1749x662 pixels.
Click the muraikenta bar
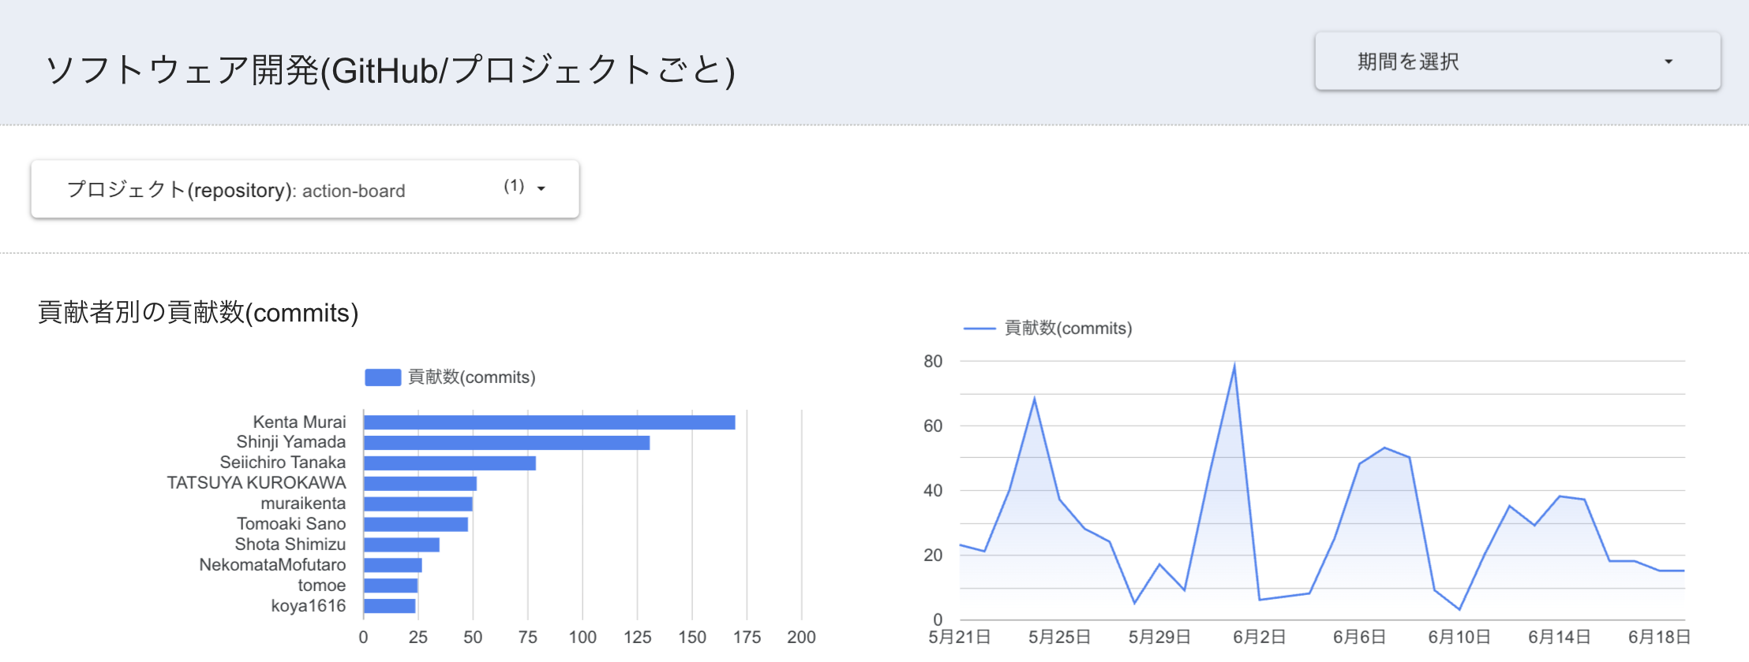coord(418,504)
